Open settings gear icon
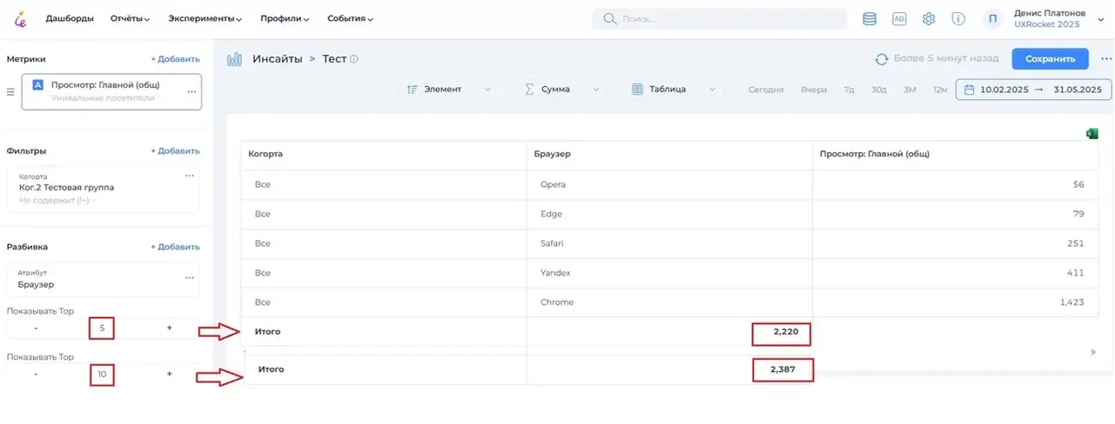The width and height of the screenshot is (1115, 424). (929, 18)
